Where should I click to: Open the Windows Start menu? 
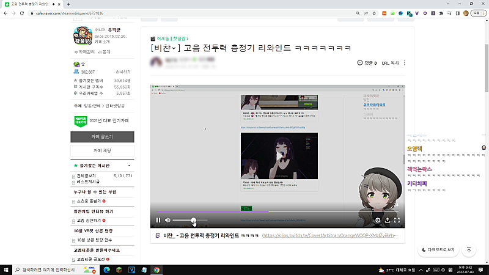[x=6, y=270]
